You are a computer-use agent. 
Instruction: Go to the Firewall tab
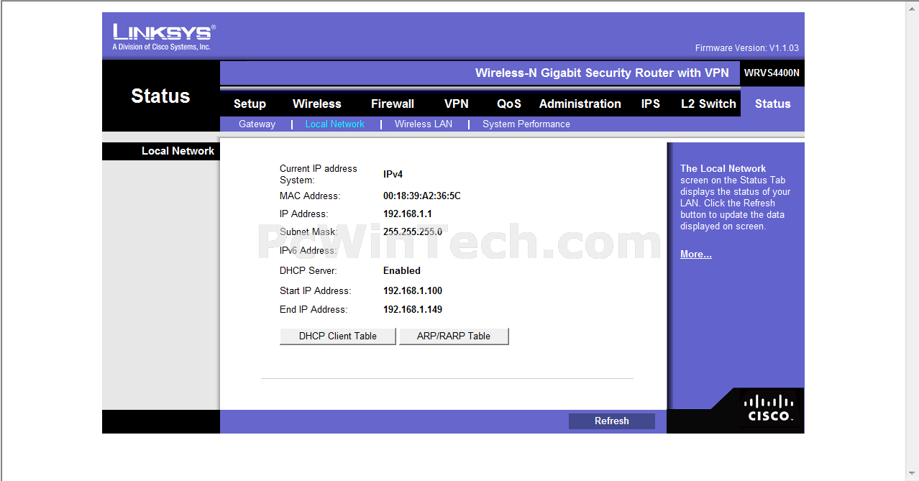tap(393, 104)
